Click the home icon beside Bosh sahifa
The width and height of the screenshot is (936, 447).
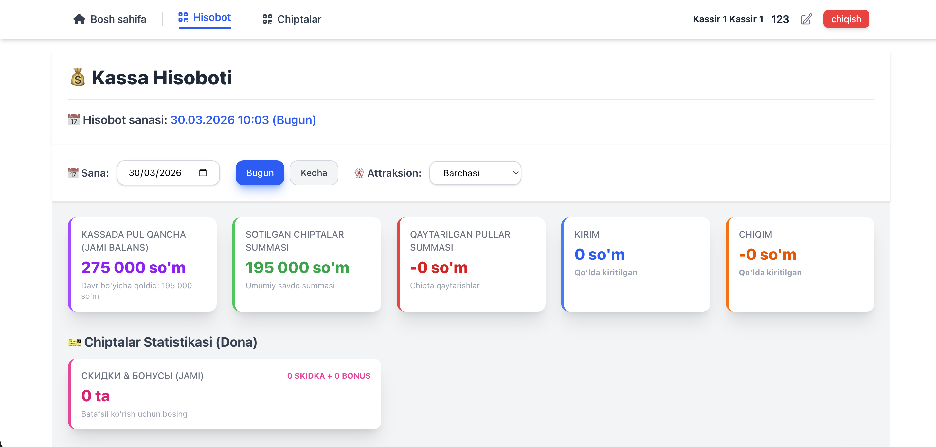(79, 19)
